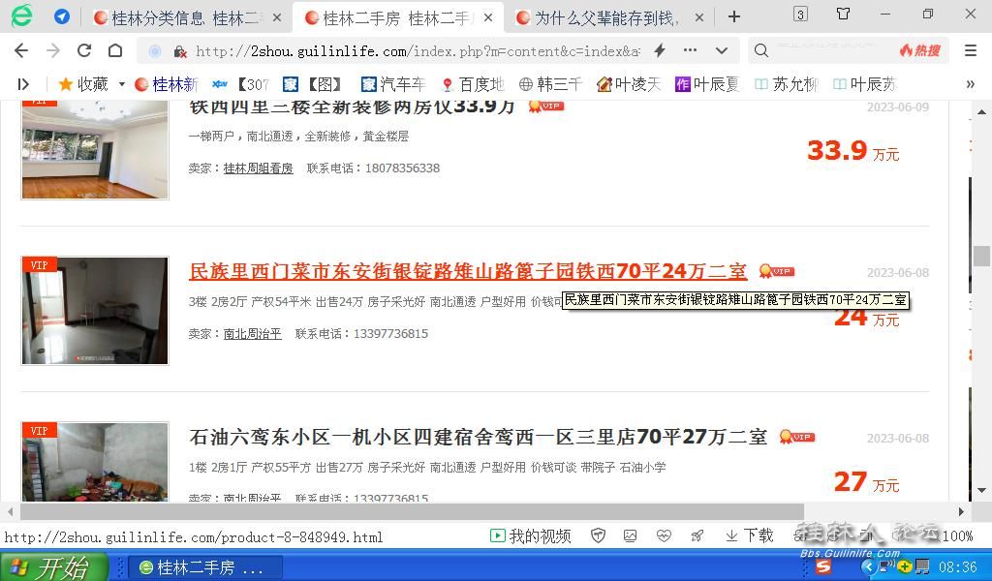Image resolution: width=992 pixels, height=581 pixels.
Task: Open 下载 downloads in status bar
Action: point(749,536)
